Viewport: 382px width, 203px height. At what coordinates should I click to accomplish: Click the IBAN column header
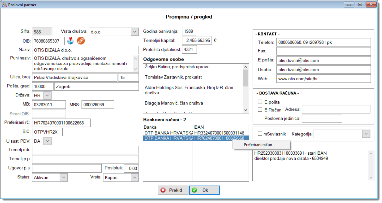[221, 127]
